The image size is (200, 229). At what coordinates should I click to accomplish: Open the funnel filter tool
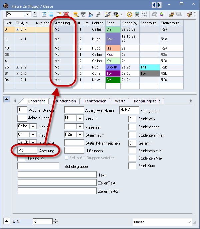click(83, 14)
